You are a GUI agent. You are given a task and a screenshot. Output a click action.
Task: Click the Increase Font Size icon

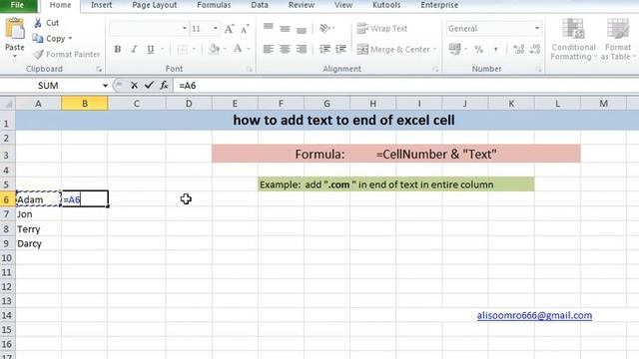click(x=229, y=29)
